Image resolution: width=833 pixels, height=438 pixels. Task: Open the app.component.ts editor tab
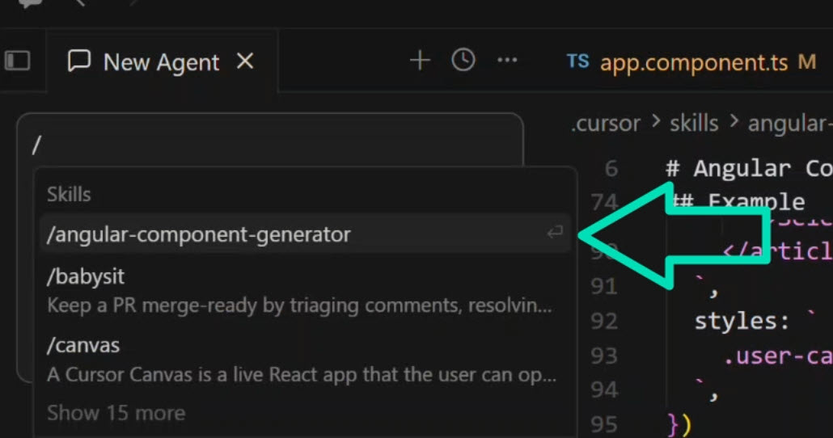[x=694, y=63]
